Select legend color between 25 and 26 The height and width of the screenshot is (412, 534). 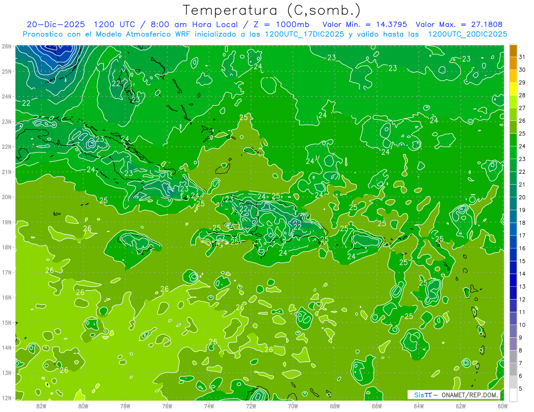(x=513, y=127)
